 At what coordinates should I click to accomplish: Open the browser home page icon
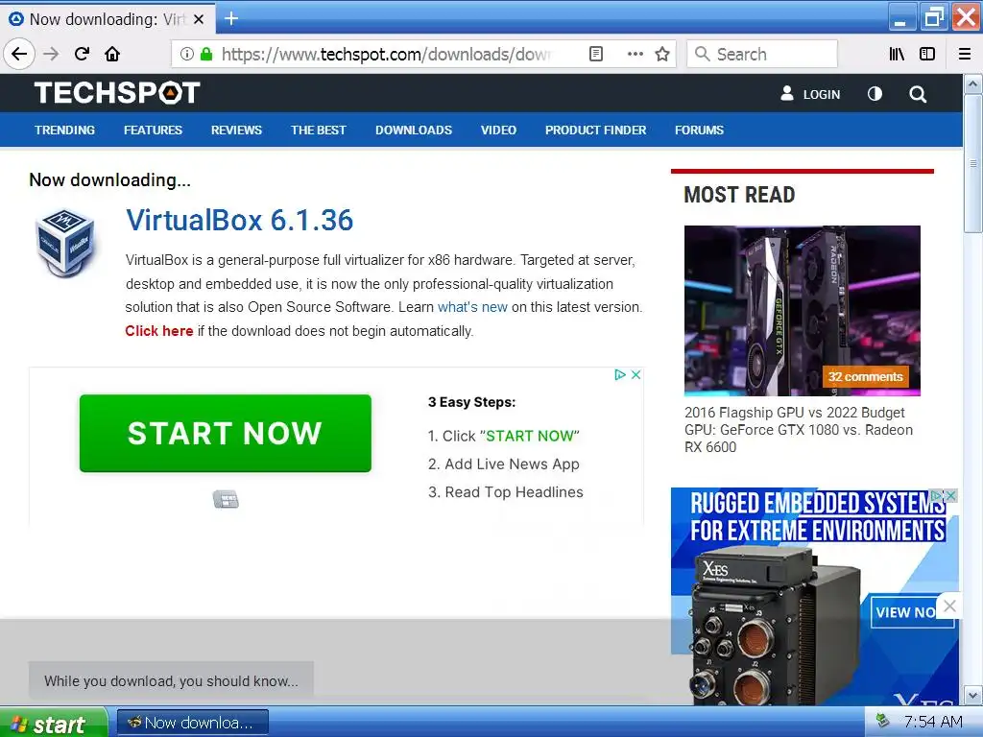coord(113,54)
